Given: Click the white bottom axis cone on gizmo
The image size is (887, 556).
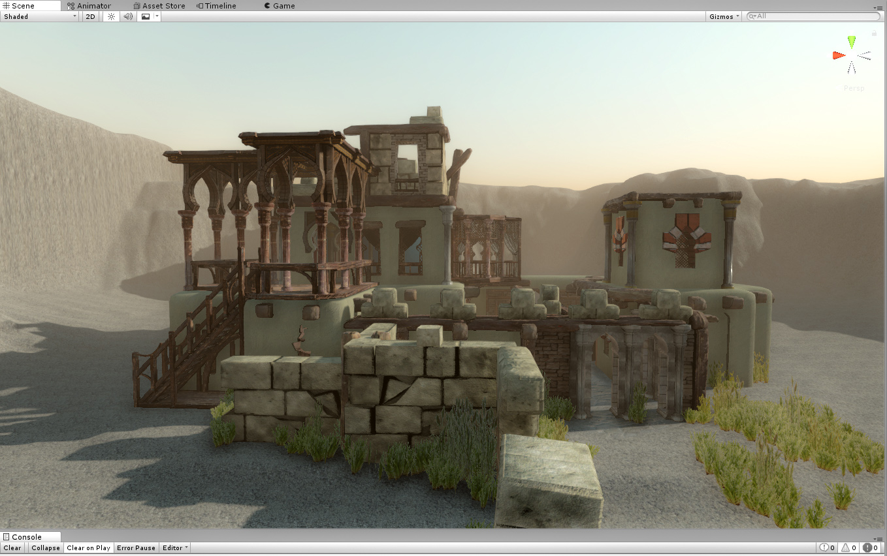Looking at the screenshot, I should tap(852, 69).
